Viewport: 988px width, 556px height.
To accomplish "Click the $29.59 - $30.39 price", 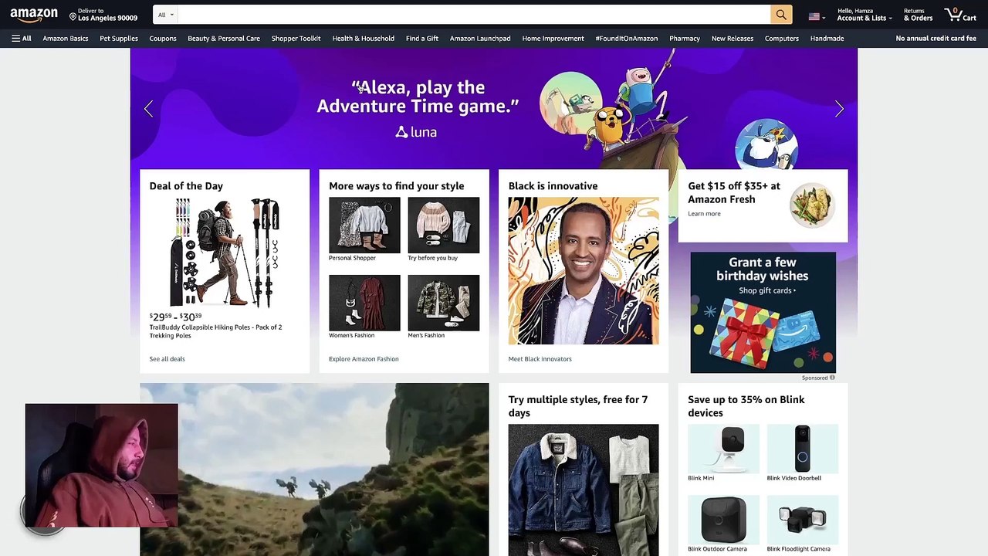I will coord(175,317).
